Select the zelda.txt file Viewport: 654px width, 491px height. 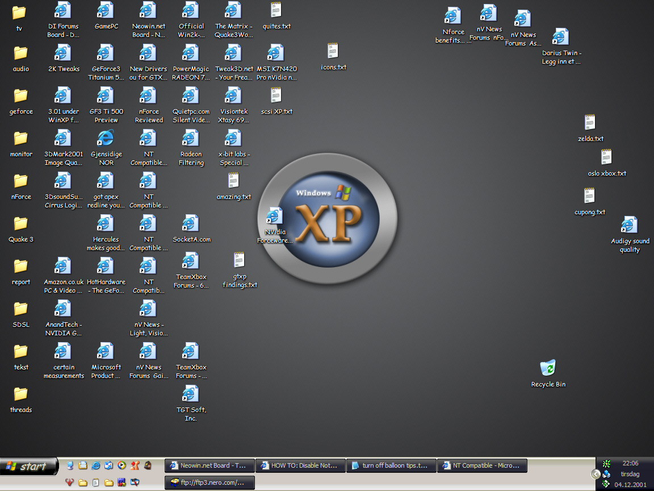click(x=590, y=128)
